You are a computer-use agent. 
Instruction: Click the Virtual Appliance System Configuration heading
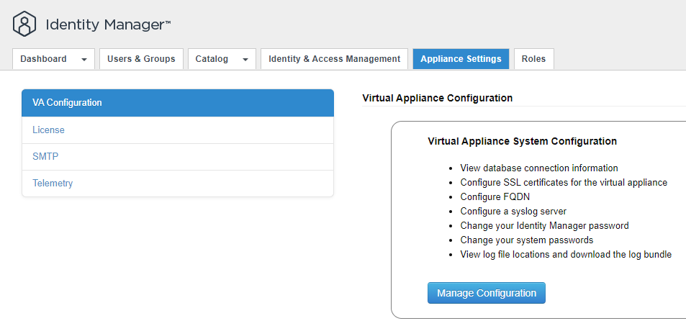(523, 141)
